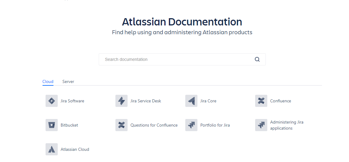349x162 pixels.
Task: Click the Jira Service Desk lightning icon
Action: click(121, 101)
